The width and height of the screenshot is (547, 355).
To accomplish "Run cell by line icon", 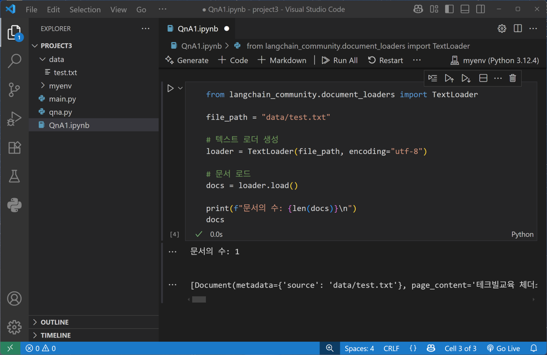I will tap(432, 78).
